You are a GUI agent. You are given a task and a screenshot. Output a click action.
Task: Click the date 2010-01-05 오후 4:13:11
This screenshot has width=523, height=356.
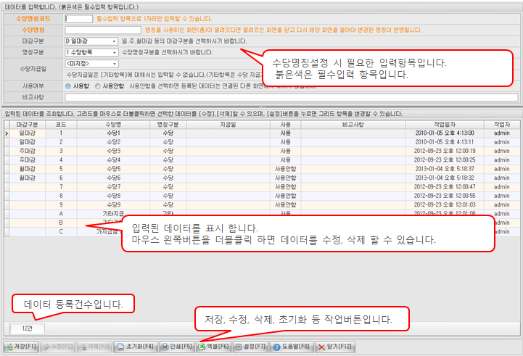445,142
